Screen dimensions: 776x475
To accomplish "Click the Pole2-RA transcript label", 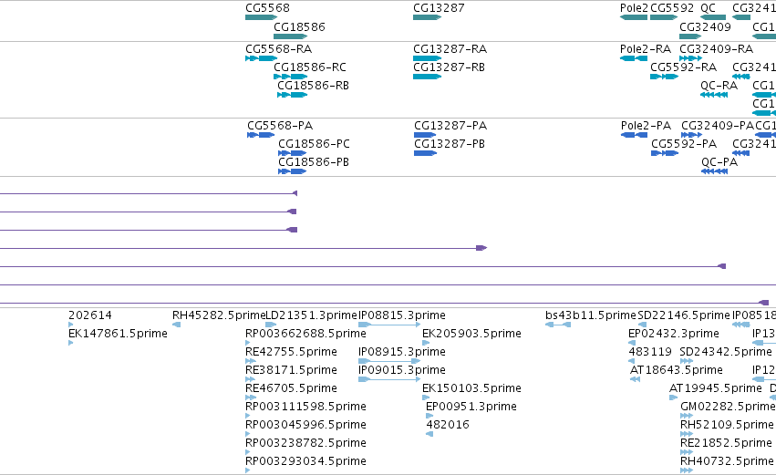I will pos(646,49).
